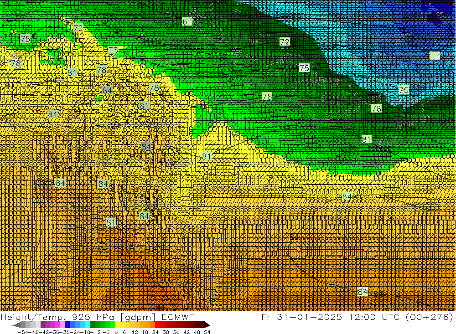Viewport: 456px width, 334px height.
Task: Click the gray left arrow of the color scale
Action: [17, 325]
